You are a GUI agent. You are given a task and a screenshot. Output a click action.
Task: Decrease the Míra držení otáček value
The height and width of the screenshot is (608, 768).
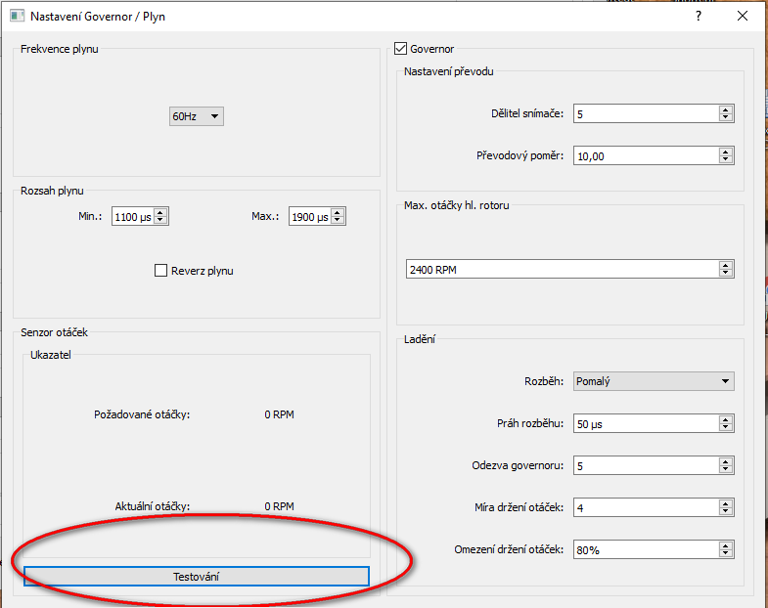coord(725,512)
